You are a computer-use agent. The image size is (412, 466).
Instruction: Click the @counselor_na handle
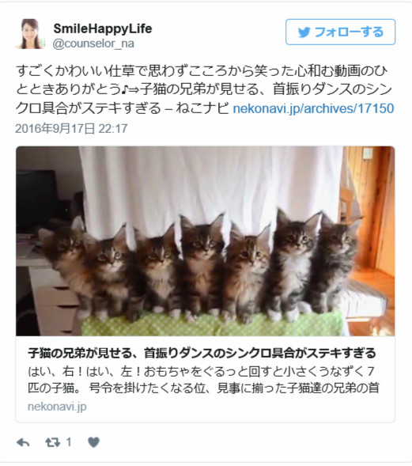(x=93, y=44)
